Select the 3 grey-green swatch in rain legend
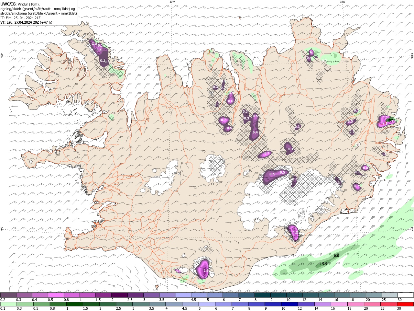The height and width of the screenshot is (311, 414). (140, 304)
